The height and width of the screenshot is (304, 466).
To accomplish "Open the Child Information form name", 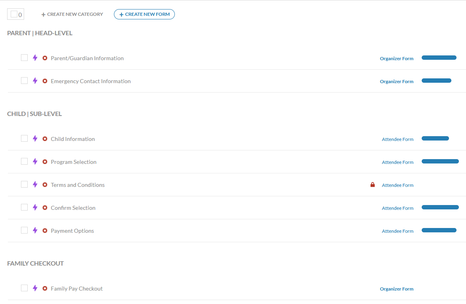I will click(x=73, y=139).
